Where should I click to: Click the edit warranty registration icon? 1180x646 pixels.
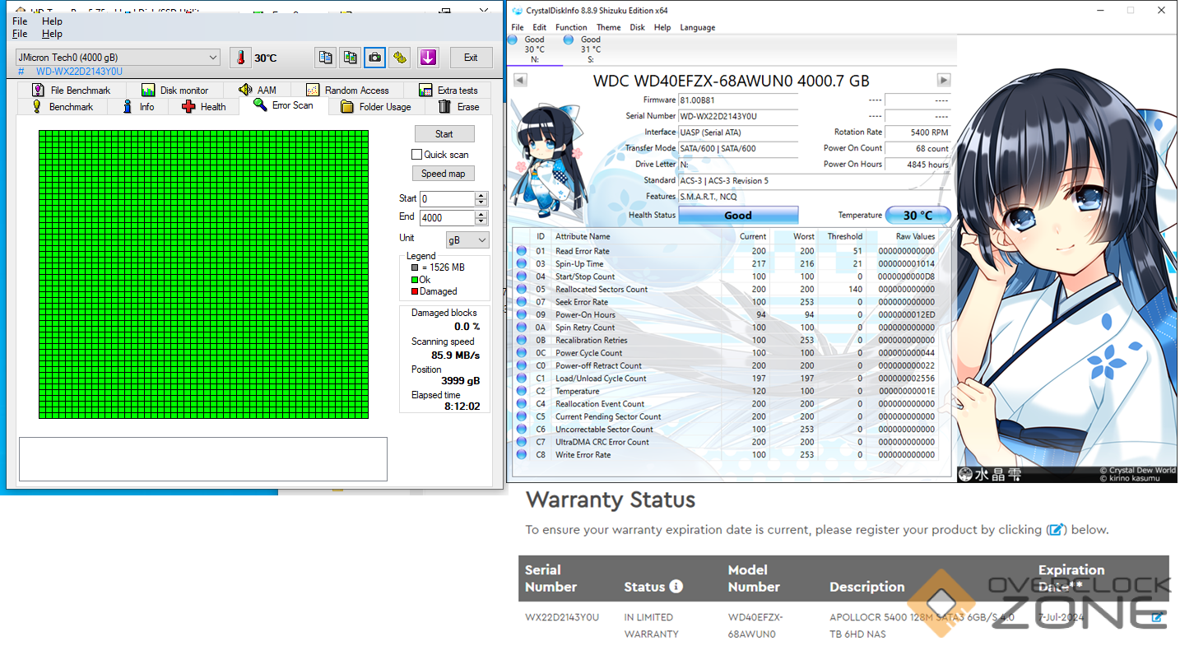[1157, 617]
